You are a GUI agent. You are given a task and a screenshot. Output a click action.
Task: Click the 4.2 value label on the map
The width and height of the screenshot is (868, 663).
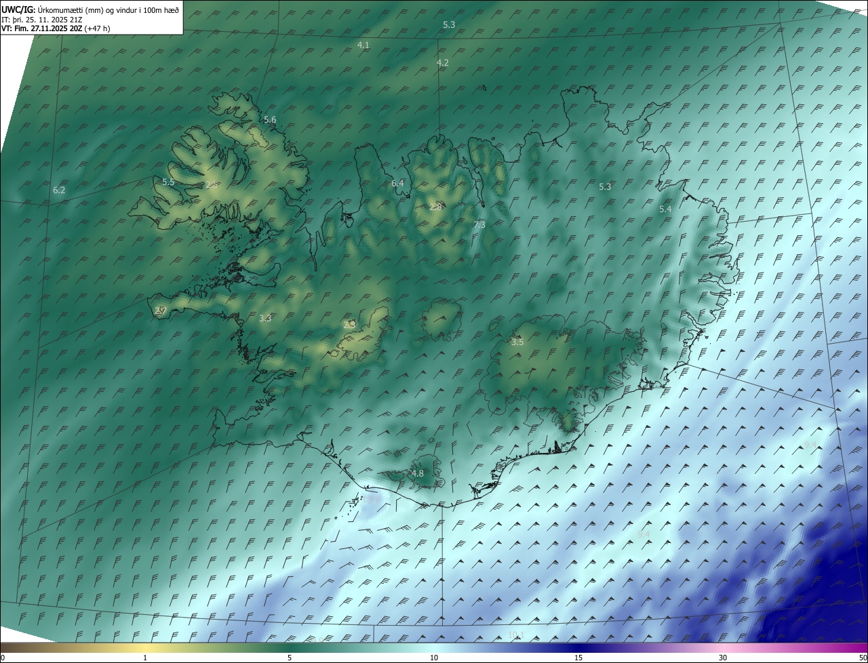click(443, 62)
